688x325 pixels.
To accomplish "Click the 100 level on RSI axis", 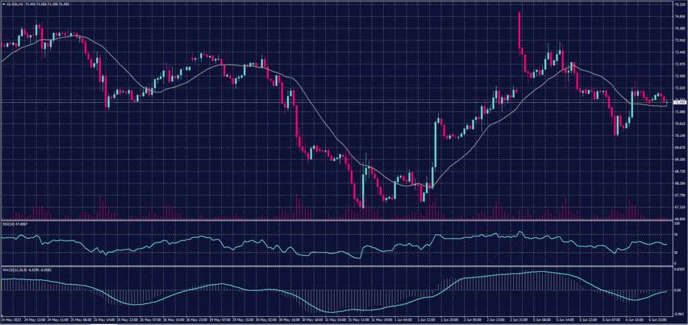I will pos(676,222).
